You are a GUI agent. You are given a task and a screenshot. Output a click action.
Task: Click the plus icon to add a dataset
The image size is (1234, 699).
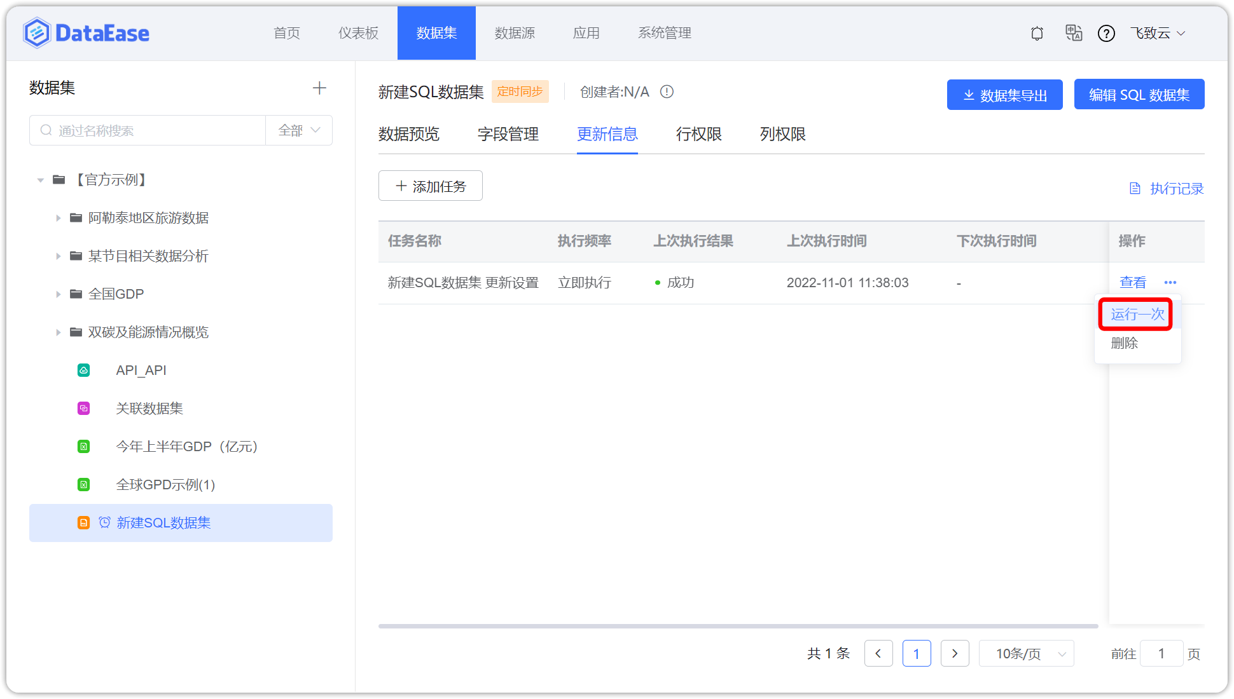click(319, 88)
